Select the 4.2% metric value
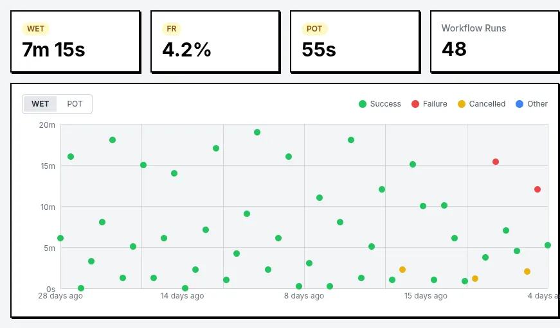 tap(186, 49)
